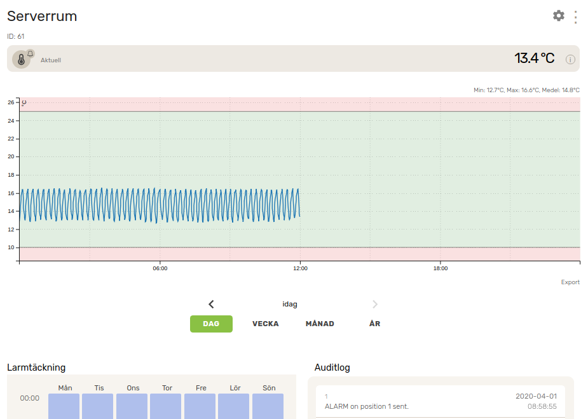Switch to the VECKA view
The image size is (588, 419).
click(266, 324)
